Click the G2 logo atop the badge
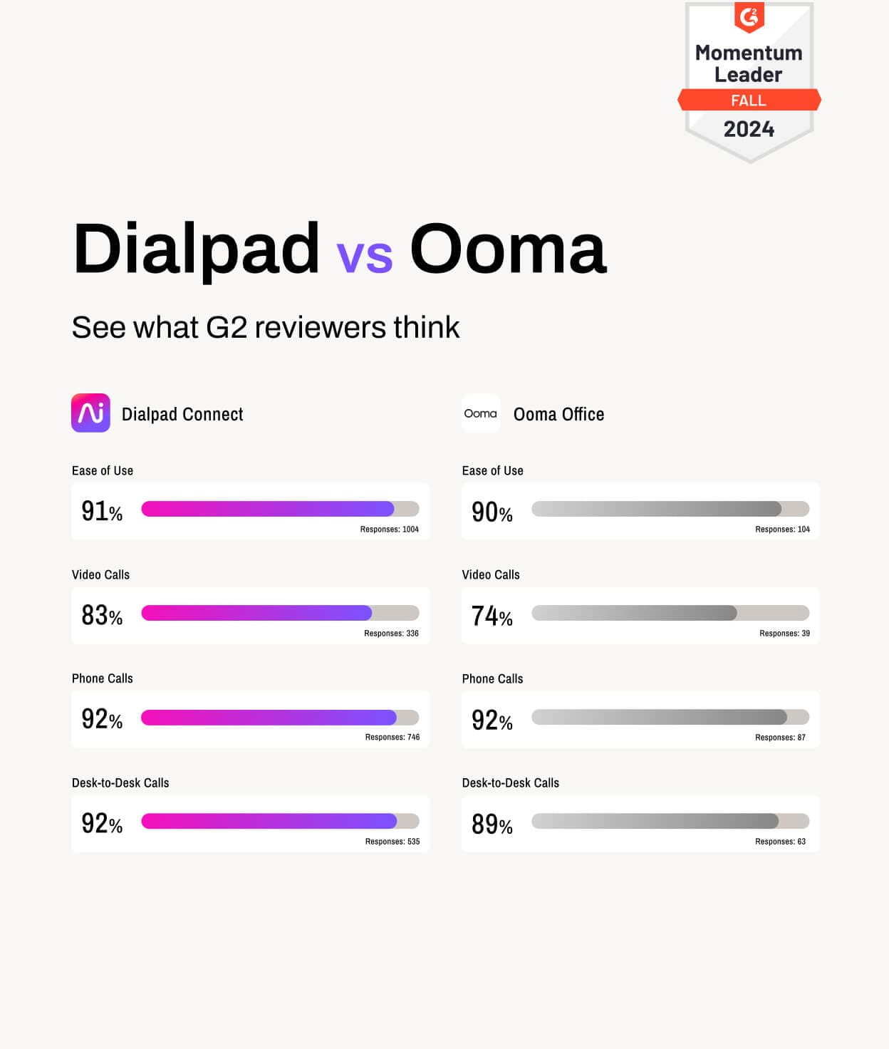Viewport: 889px width, 1049px height. point(749,16)
